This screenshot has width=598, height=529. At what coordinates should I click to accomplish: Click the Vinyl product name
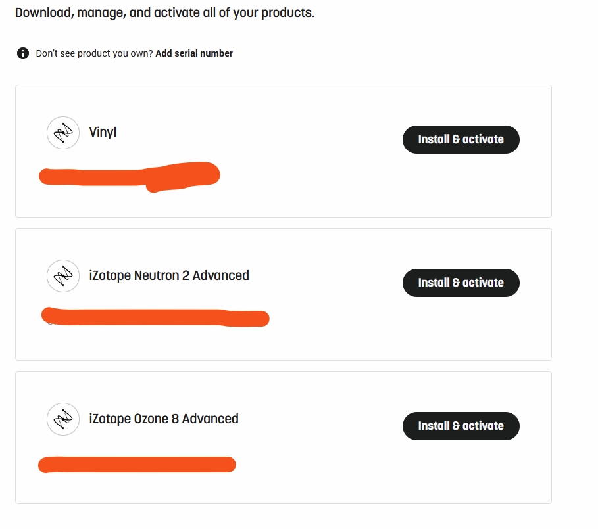click(103, 133)
